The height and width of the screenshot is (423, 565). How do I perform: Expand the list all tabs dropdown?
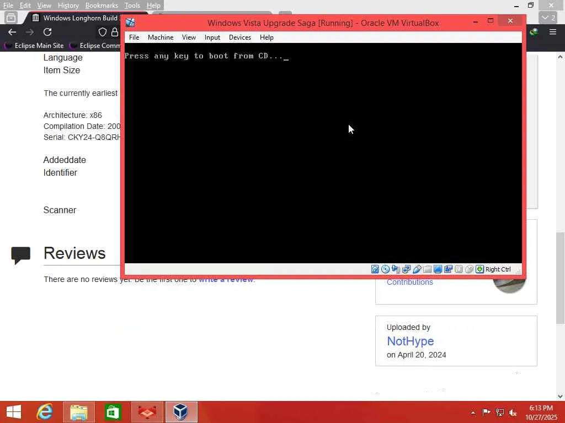pyautogui.click(x=549, y=17)
